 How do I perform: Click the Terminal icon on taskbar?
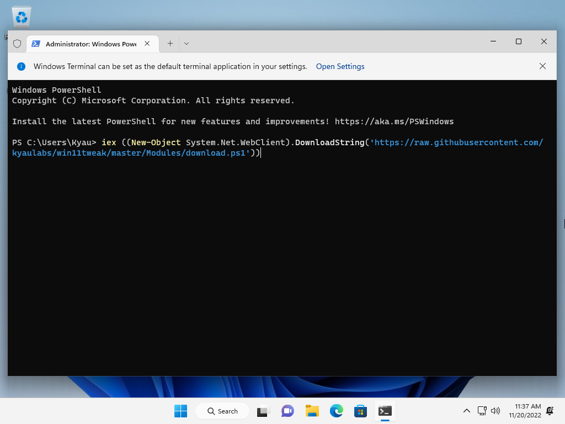385,411
